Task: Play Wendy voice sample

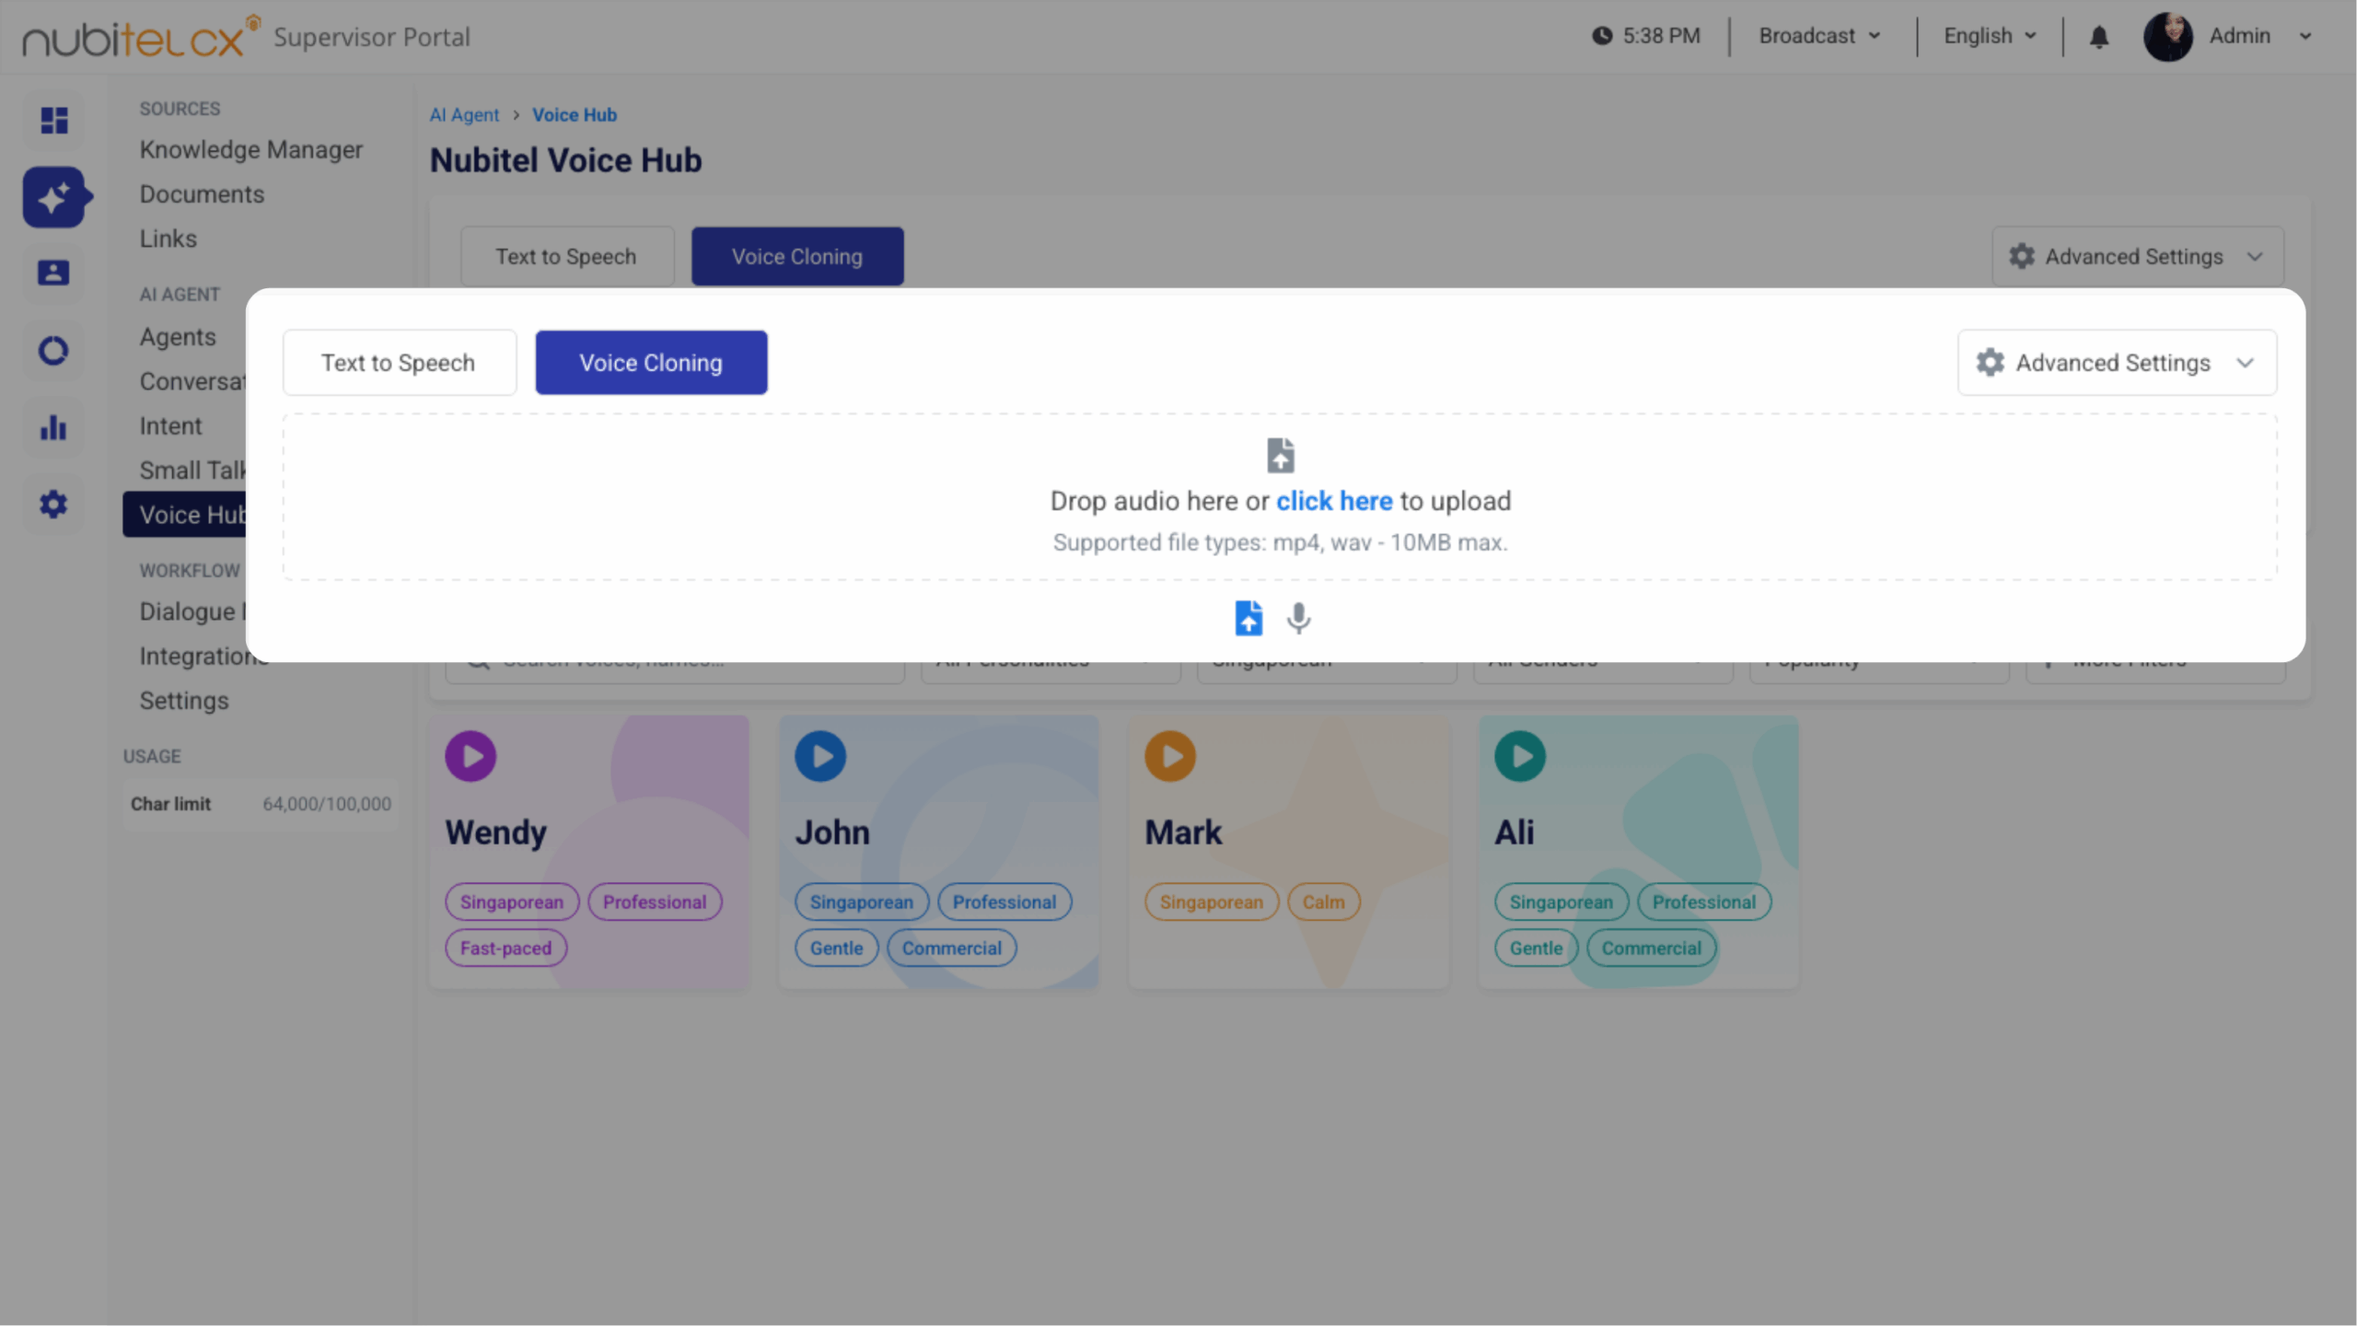Action: 470,756
